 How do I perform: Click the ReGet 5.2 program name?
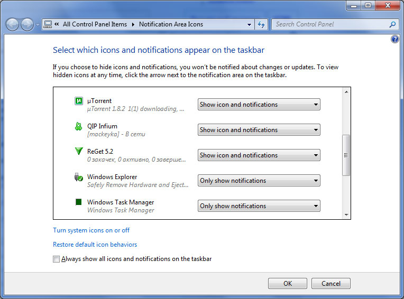(x=100, y=151)
